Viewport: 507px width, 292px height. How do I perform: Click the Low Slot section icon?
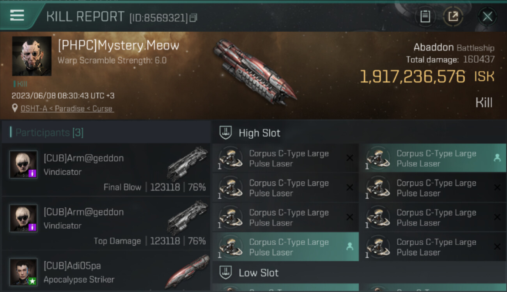226,273
